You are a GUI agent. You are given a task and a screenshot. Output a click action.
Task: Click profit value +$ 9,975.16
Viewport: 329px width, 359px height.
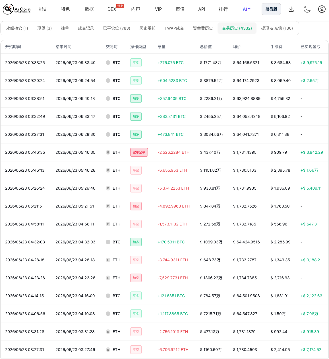(x=311, y=63)
